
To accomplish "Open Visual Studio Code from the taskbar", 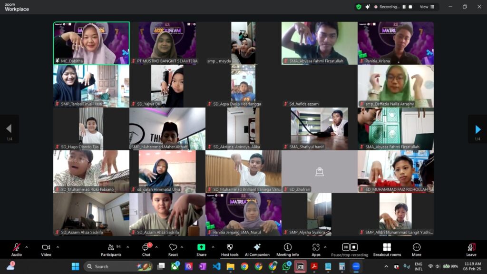I will point(216,266).
